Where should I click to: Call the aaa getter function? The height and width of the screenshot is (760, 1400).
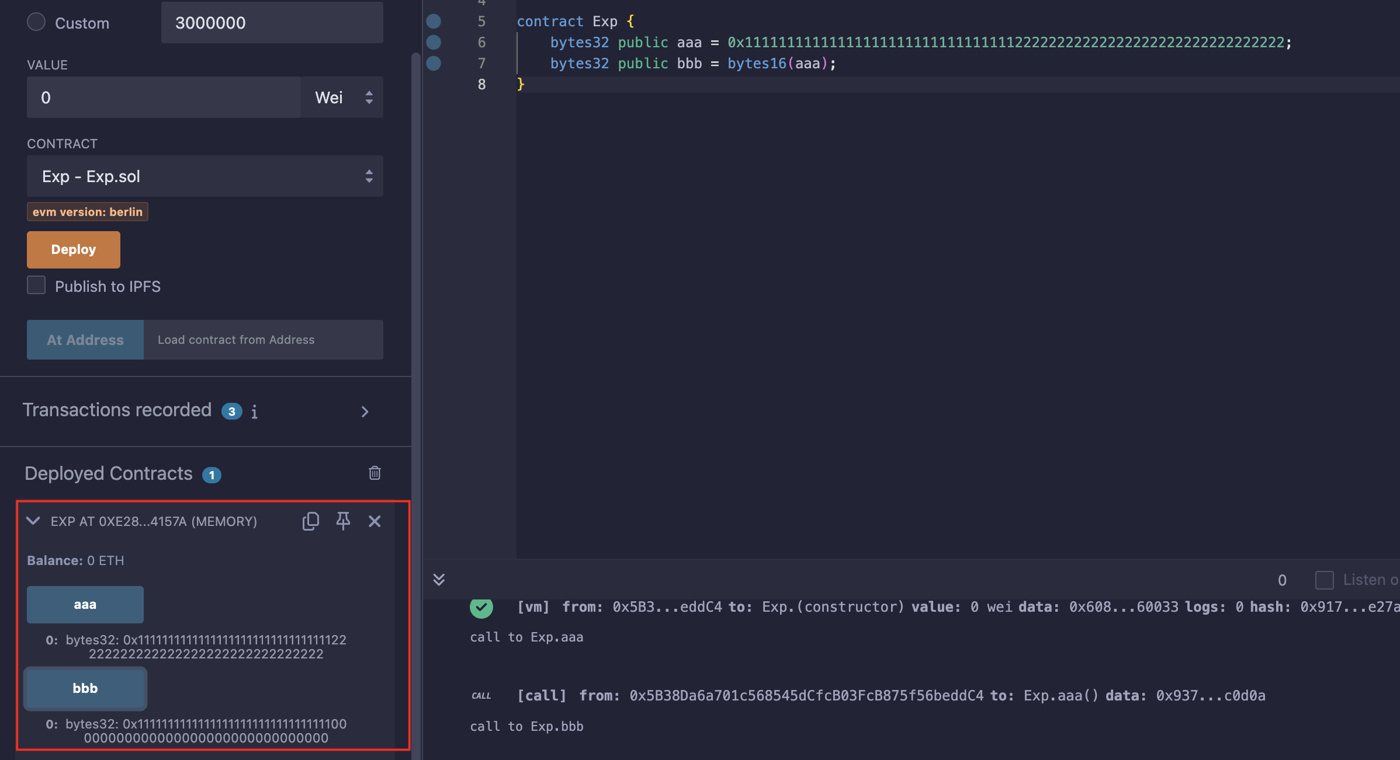(85, 605)
